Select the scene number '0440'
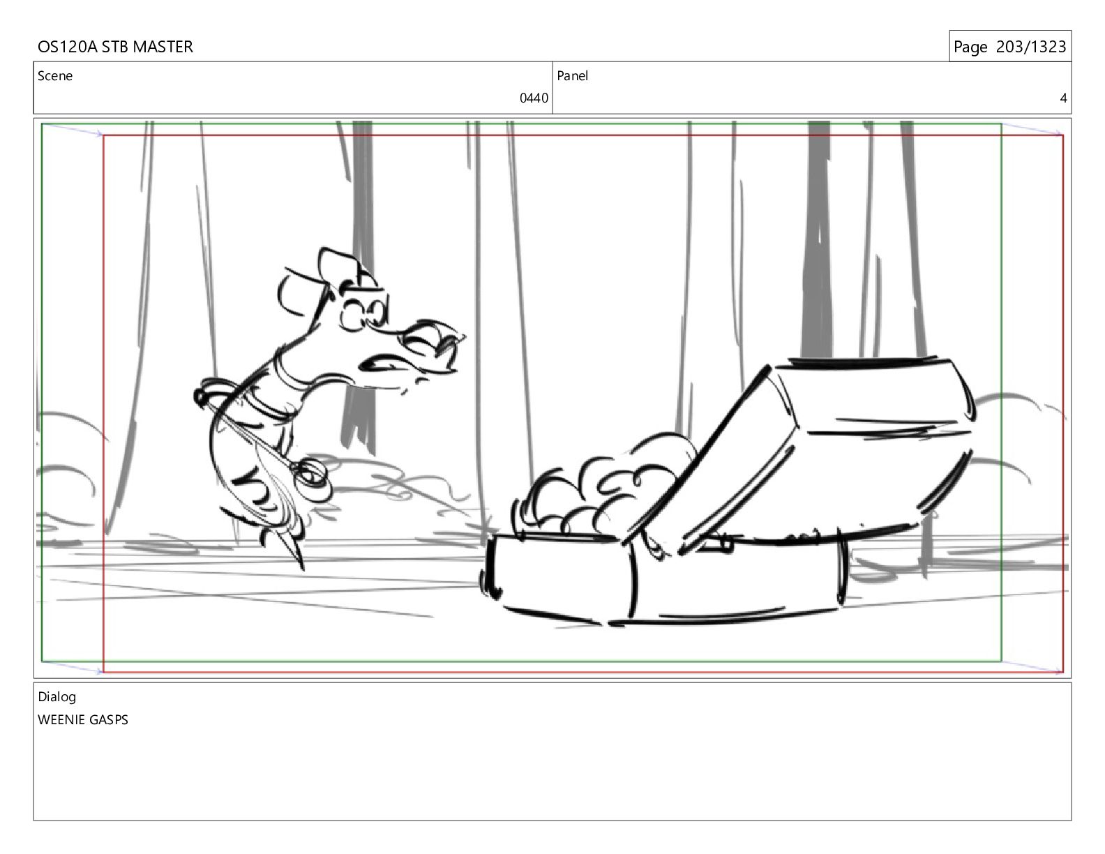This screenshot has height=854, width=1105. coord(534,98)
